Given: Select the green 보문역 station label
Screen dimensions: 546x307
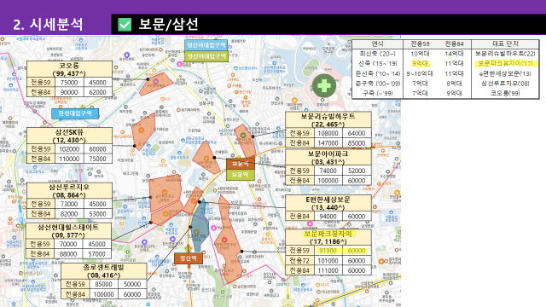Looking at the screenshot, I should point(241,174).
